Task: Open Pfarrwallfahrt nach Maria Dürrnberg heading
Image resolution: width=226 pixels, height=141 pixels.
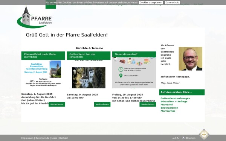Action: (43, 56)
